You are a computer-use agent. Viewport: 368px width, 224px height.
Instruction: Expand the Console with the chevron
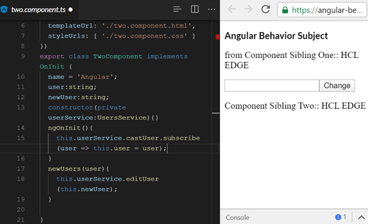361,217
